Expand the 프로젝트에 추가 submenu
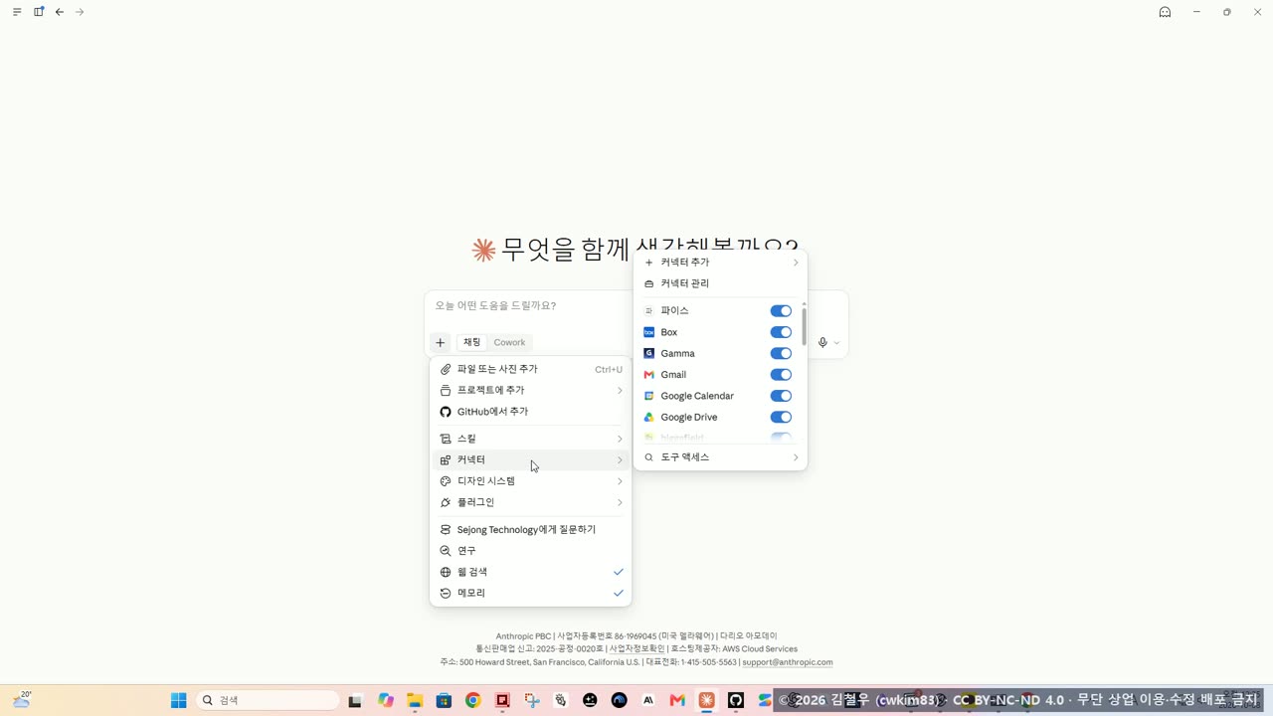The width and height of the screenshot is (1273, 716). pyautogui.click(x=531, y=391)
